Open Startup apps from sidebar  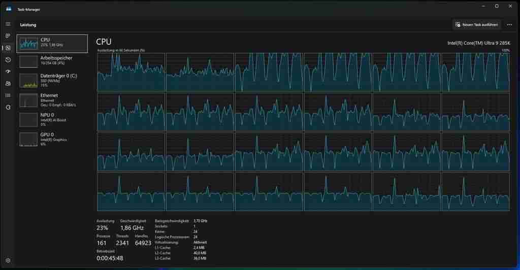[x=8, y=72]
